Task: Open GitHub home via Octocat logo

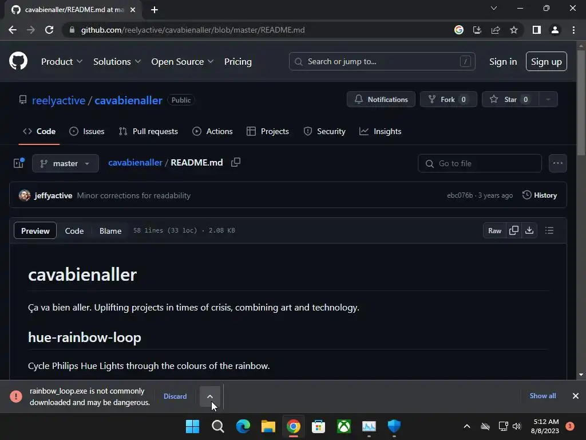Action: click(18, 61)
